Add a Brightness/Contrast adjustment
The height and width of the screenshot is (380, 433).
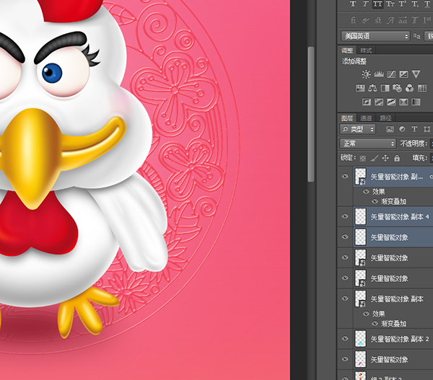[x=366, y=74]
